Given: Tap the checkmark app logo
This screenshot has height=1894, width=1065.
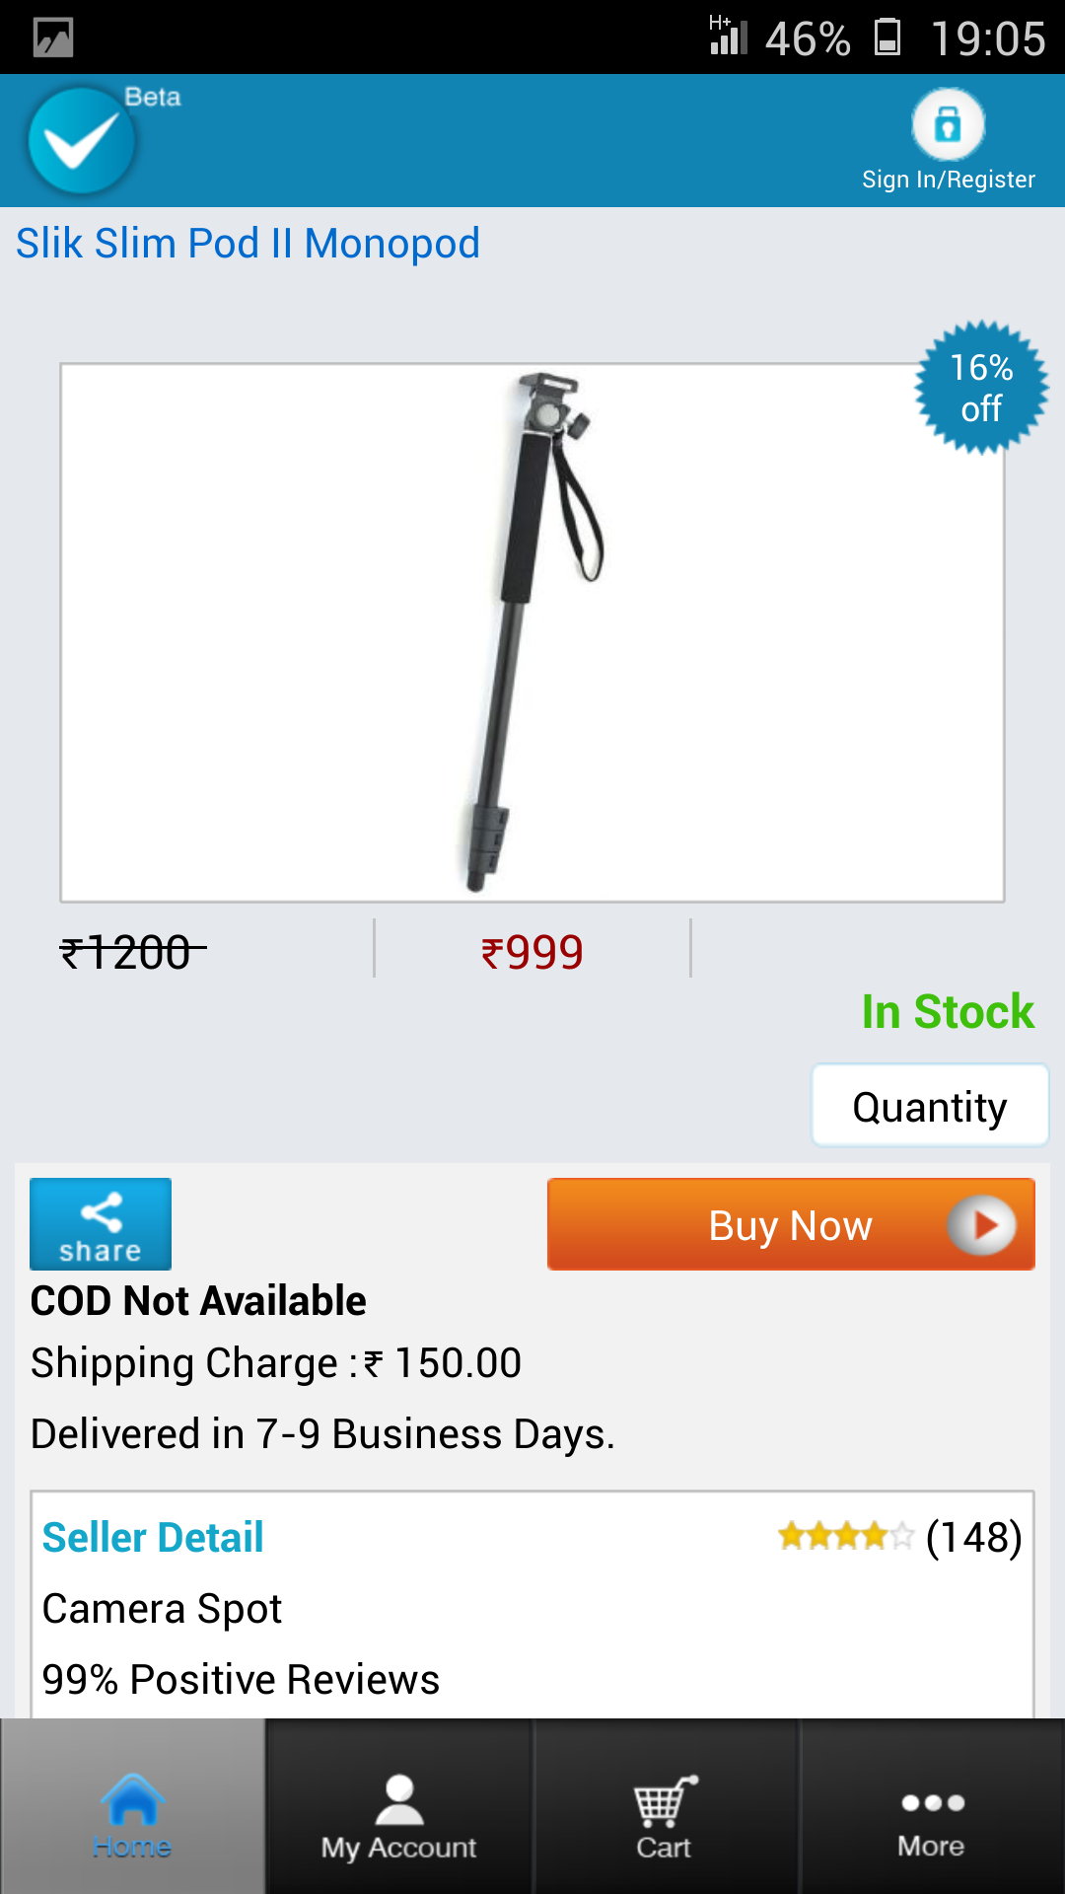Looking at the screenshot, I should 82,140.
